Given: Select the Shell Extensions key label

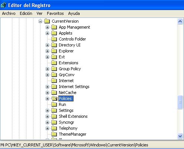Looking at the screenshot, I should point(73,116).
